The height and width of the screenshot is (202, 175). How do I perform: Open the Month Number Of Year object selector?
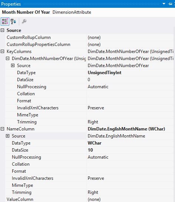click(x=87, y=12)
